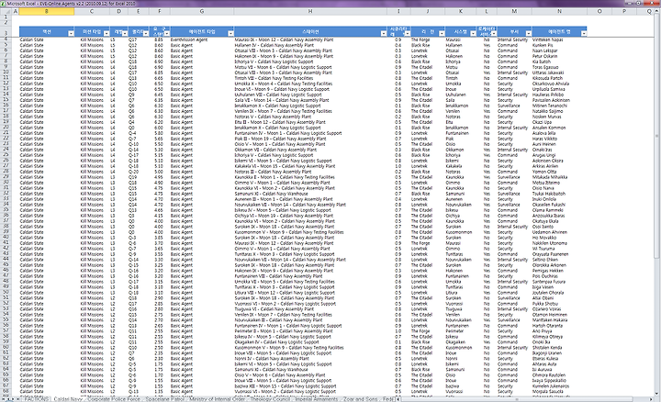Click the 에이전트 명 header cell

[557, 31]
